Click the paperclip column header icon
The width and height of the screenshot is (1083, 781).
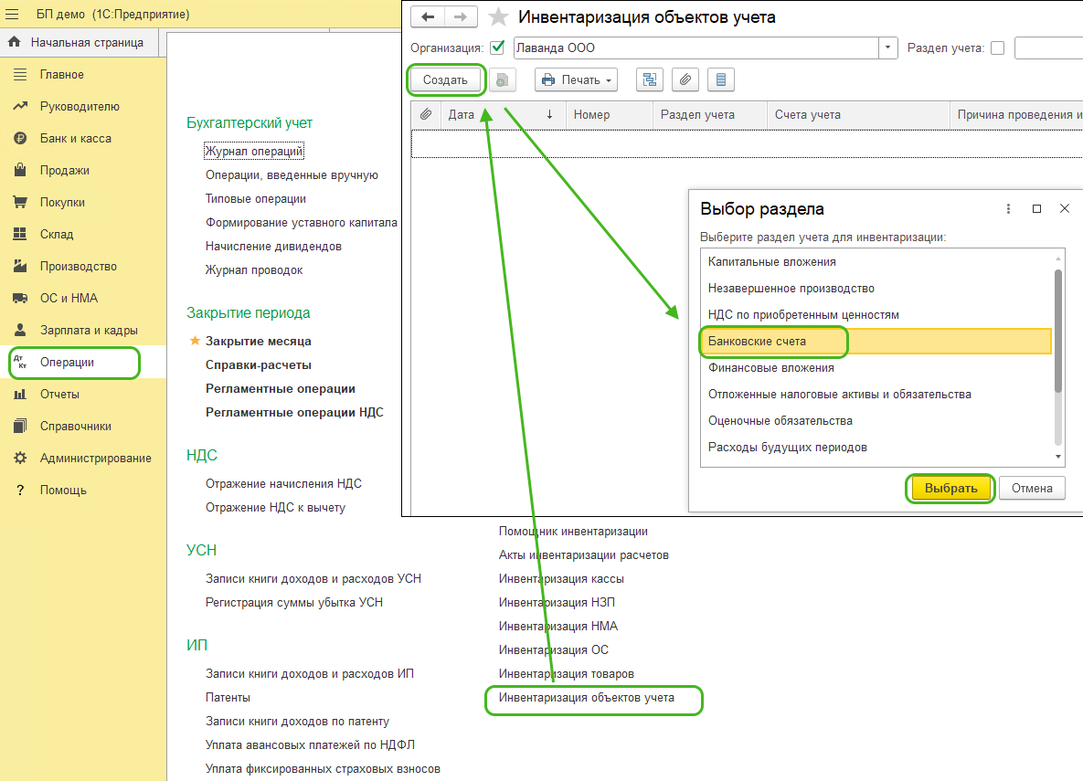pos(426,114)
